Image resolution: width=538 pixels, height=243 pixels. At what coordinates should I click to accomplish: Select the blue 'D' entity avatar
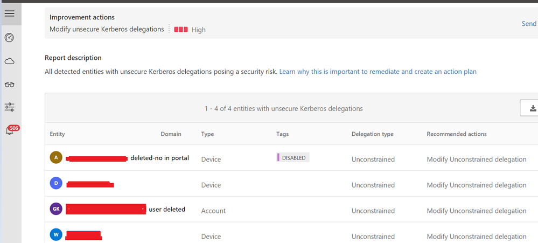click(55, 183)
